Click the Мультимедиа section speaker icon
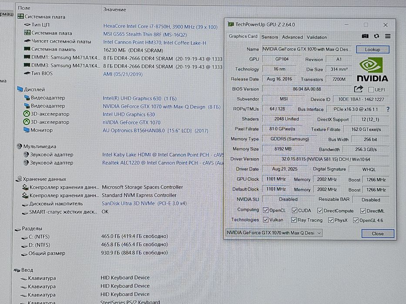Screen dimensions: 406x304 pos(19,146)
